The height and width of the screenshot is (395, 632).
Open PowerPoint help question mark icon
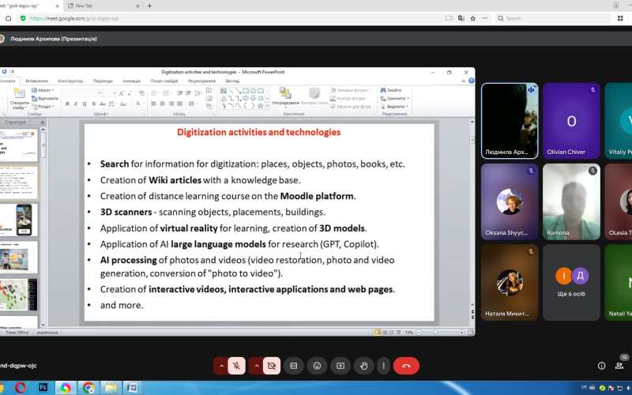[x=471, y=81]
